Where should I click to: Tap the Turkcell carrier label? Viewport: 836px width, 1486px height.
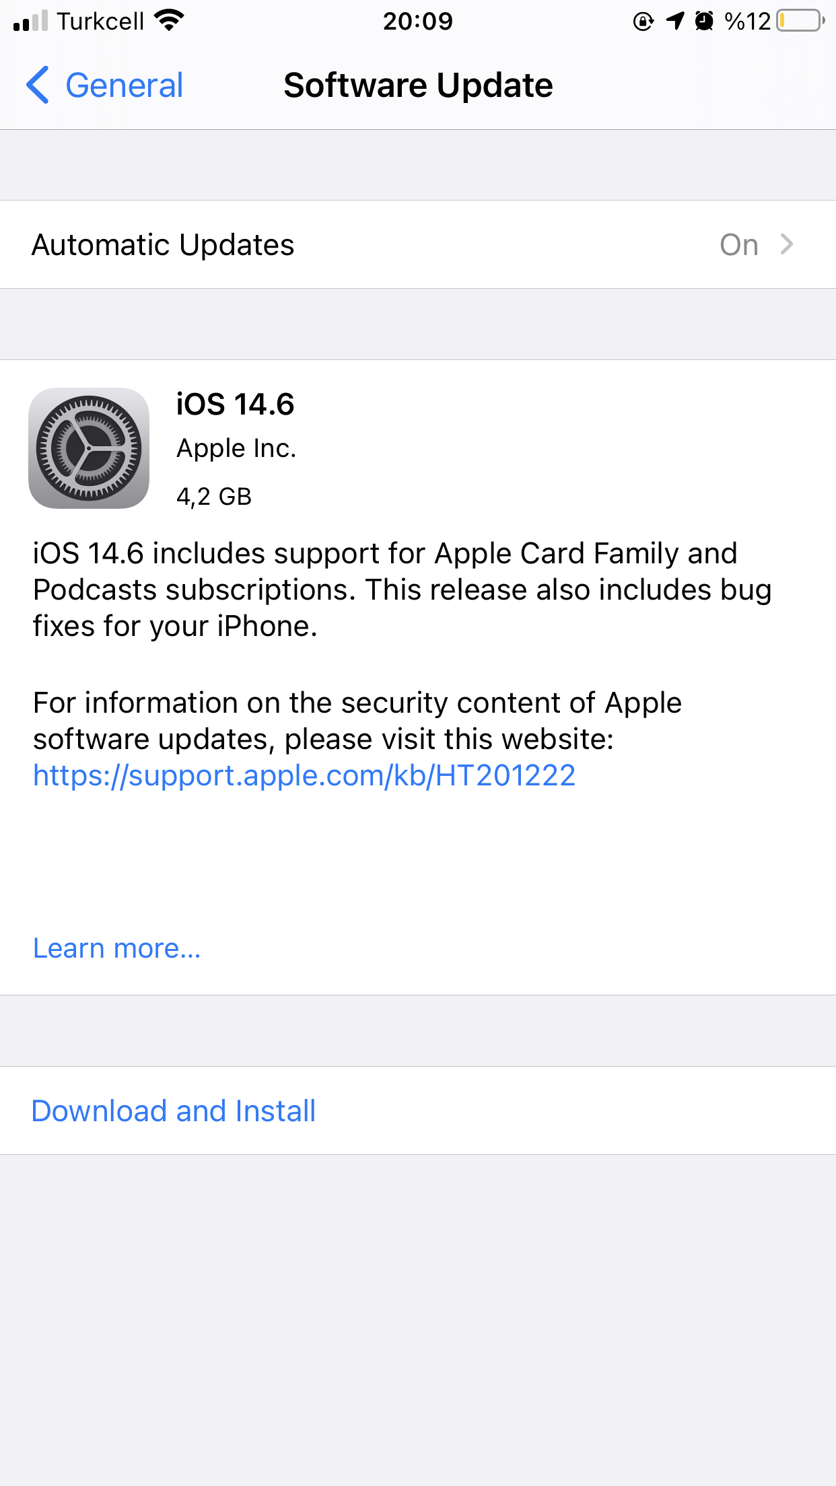click(100, 22)
